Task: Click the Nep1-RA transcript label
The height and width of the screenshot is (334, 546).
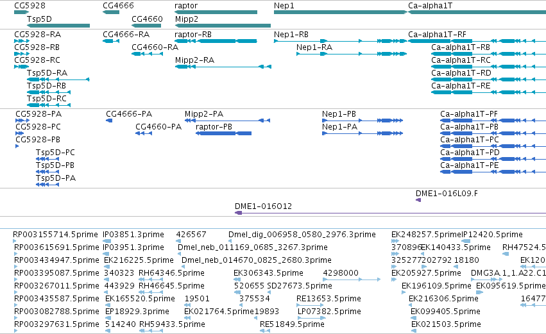Action: pyautogui.click(x=314, y=47)
